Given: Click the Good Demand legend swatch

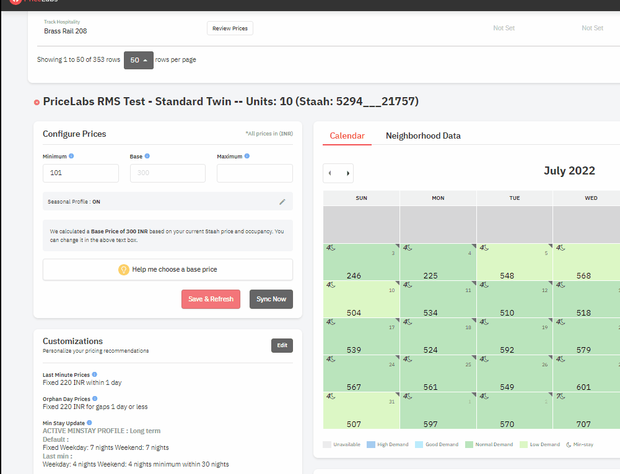Looking at the screenshot, I should [419, 445].
